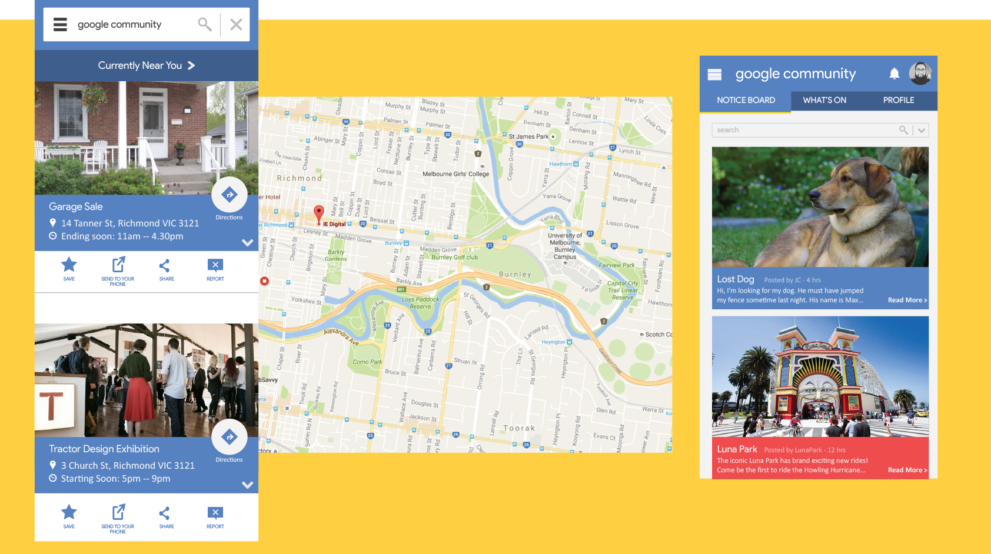The height and width of the screenshot is (554, 991).
Task: Click the 'St James Park' map label
Action: tap(528, 136)
